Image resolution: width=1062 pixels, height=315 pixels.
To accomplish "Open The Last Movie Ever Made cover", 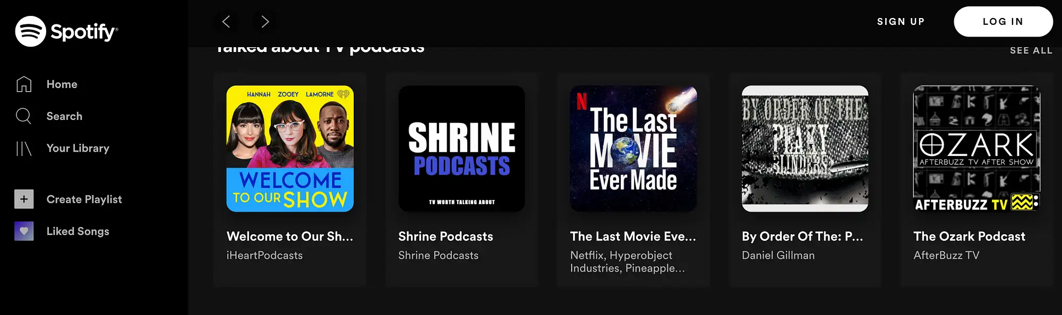I will (633, 148).
